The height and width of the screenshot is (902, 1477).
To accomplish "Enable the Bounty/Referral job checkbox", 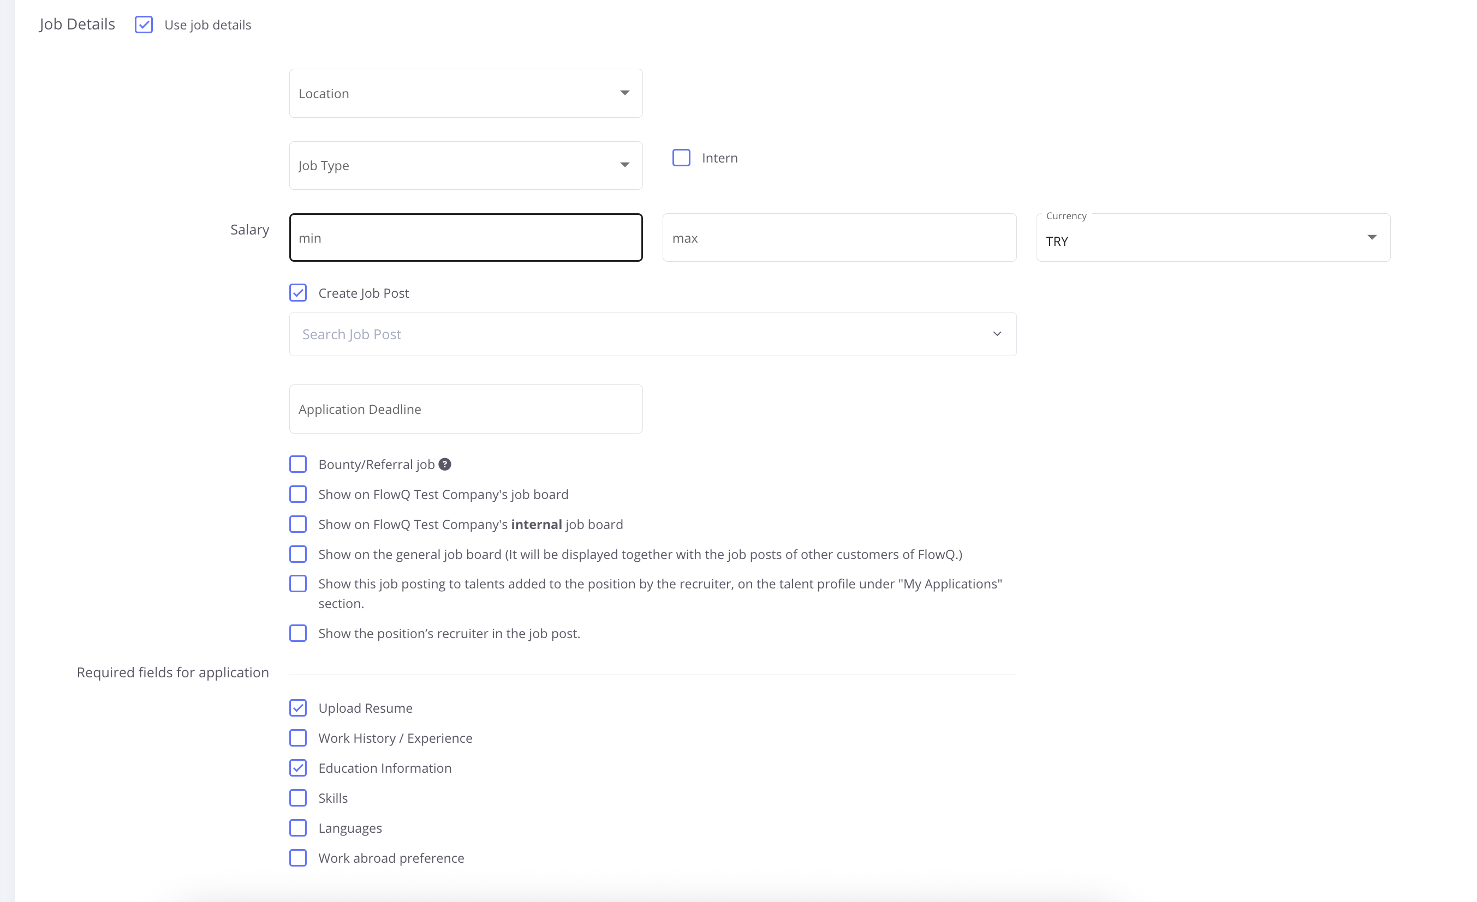I will click(x=298, y=464).
